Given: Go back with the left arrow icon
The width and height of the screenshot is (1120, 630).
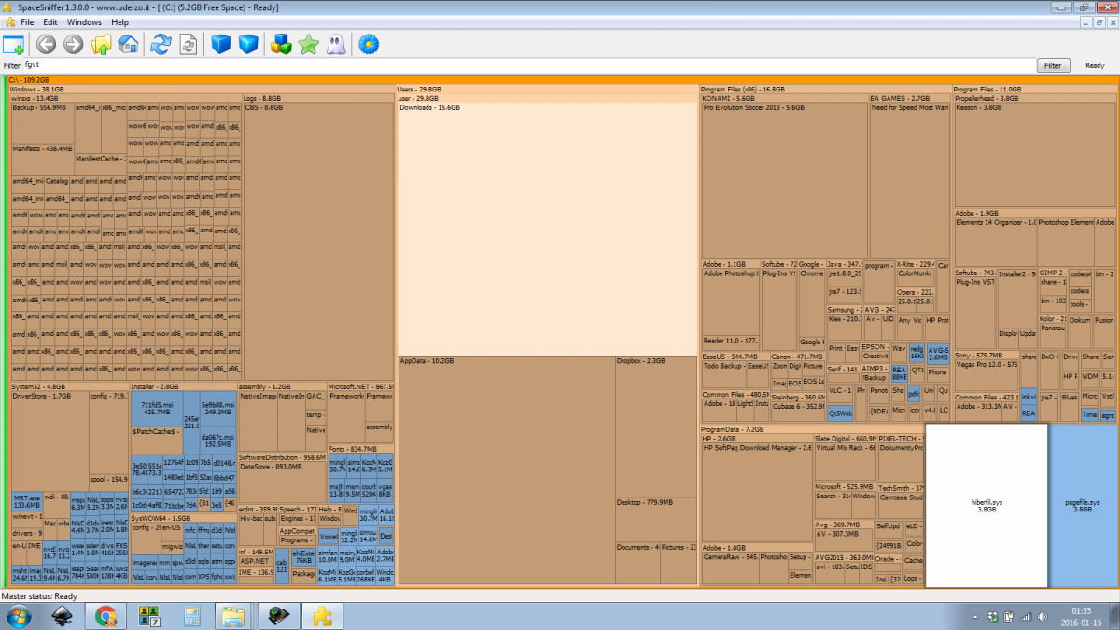Looking at the screenshot, I should pyautogui.click(x=47, y=44).
